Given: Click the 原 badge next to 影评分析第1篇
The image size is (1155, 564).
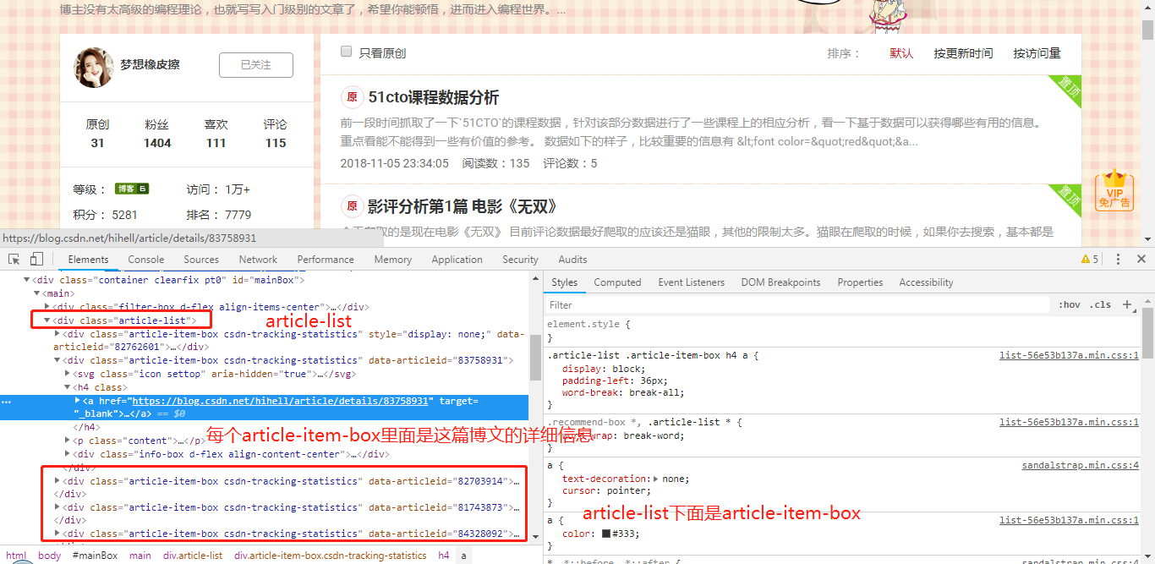Looking at the screenshot, I should [x=352, y=206].
